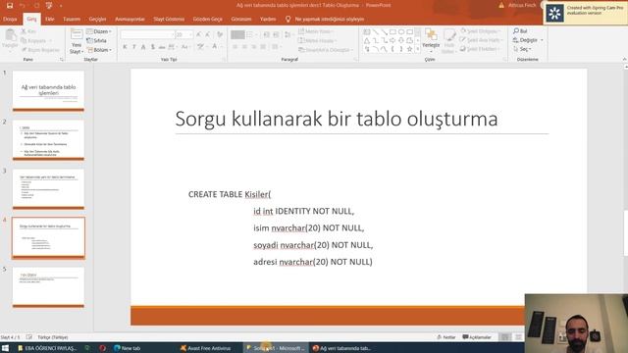
Task: Click the 'CREATE TABLE Kisiler(' text line
Action: [230, 194]
